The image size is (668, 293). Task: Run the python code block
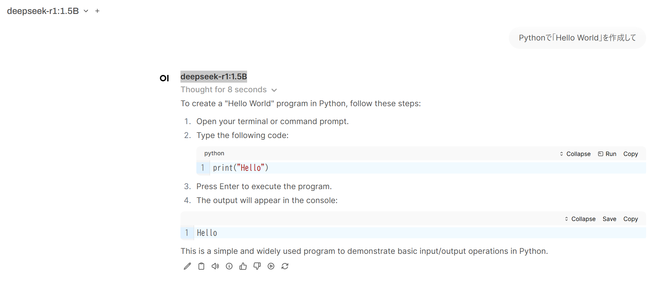[607, 154]
